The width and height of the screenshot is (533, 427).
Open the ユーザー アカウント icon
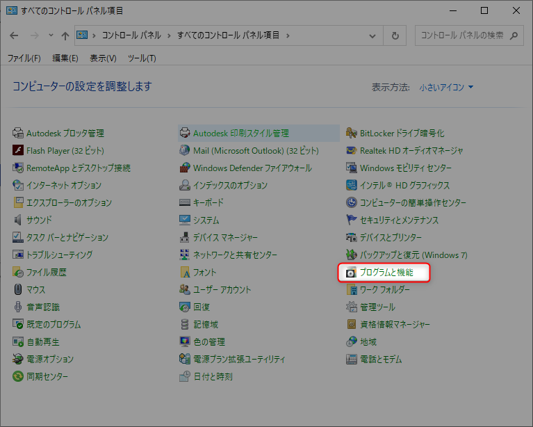point(185,289)
